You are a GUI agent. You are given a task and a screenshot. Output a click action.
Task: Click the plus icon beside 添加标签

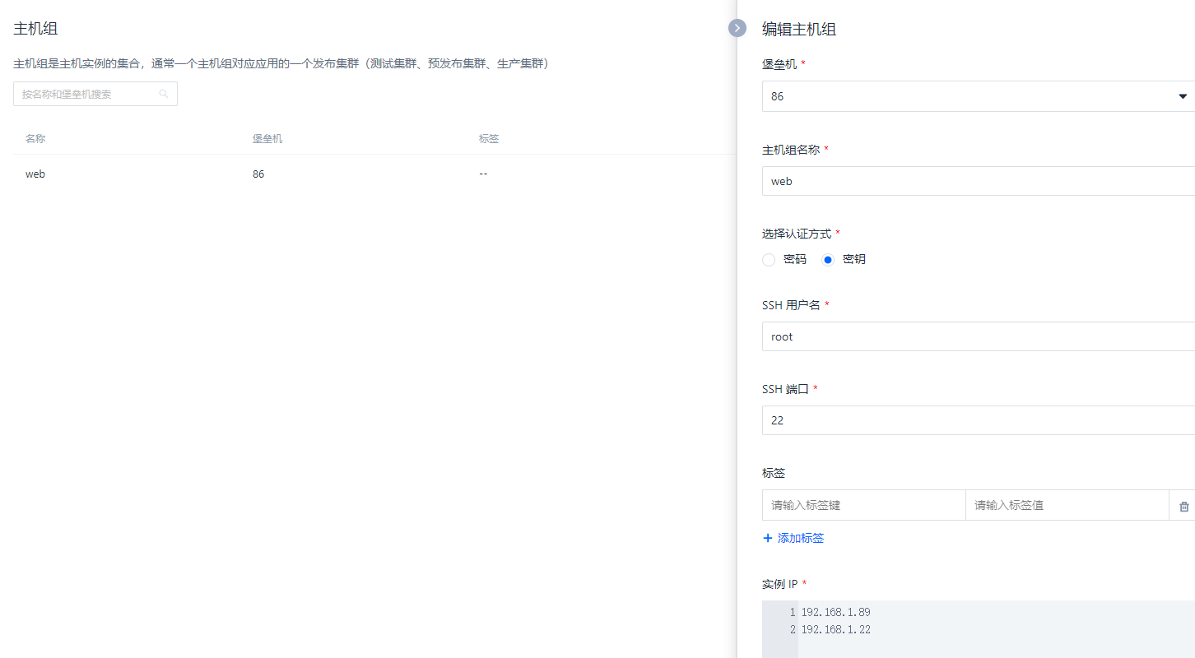[768, 538]
